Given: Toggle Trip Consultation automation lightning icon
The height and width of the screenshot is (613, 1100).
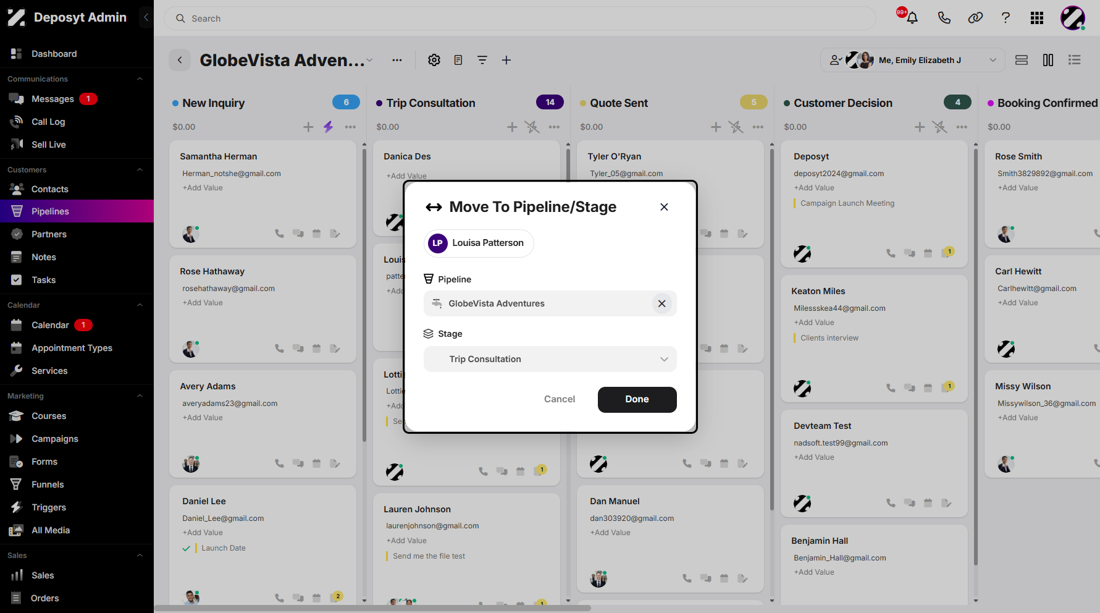Looking at the screenshot, I should coord(532,127).
